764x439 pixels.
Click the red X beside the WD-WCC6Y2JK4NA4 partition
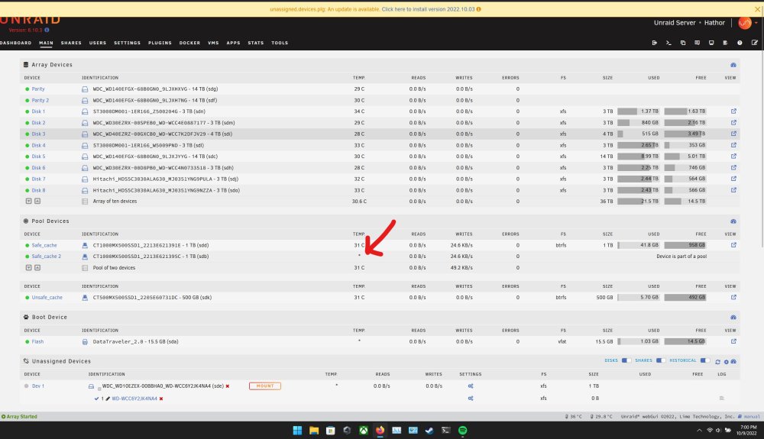tap(161, 399)
